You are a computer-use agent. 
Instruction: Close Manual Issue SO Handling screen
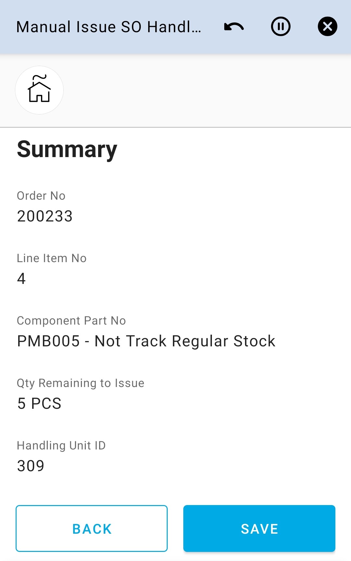(327, 27)
